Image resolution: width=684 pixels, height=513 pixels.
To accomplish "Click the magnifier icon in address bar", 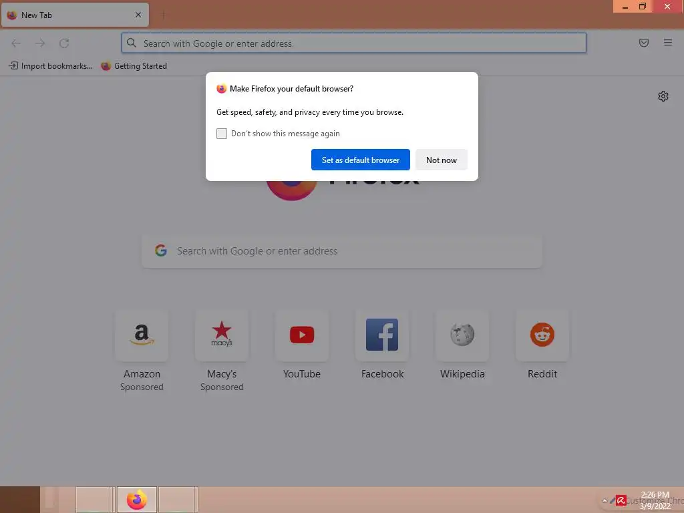I will (132, 43).
